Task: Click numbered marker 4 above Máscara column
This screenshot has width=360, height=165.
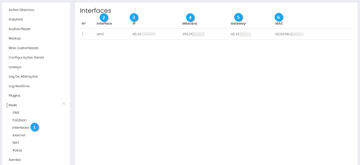Action: [190, 17]
